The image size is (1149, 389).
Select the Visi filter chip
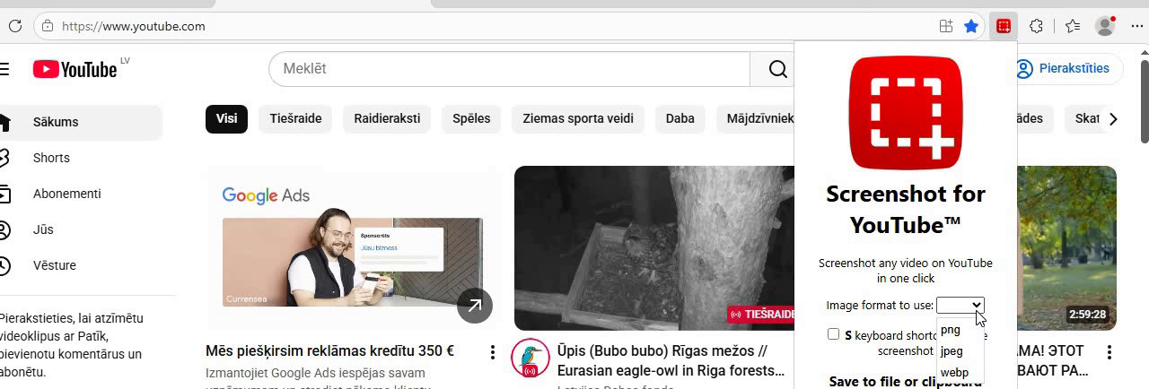point(226,118)
